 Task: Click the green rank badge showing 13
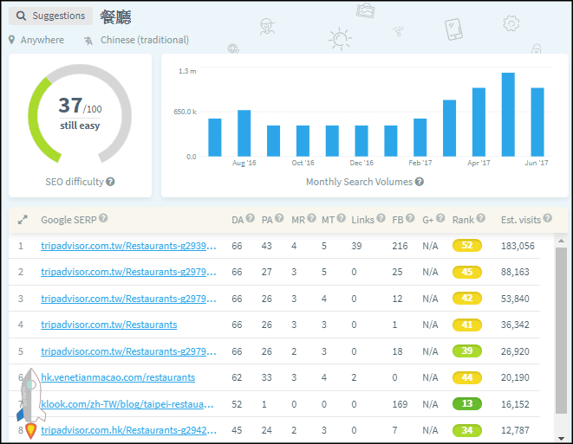click(x=466, y=404)
